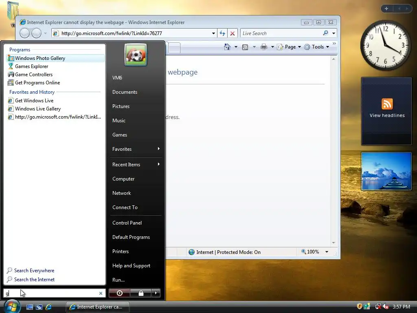Viewport: 417px width, 313px height.
Task: Click Switch between windows quick launch icon
Action: pos(39,307)
